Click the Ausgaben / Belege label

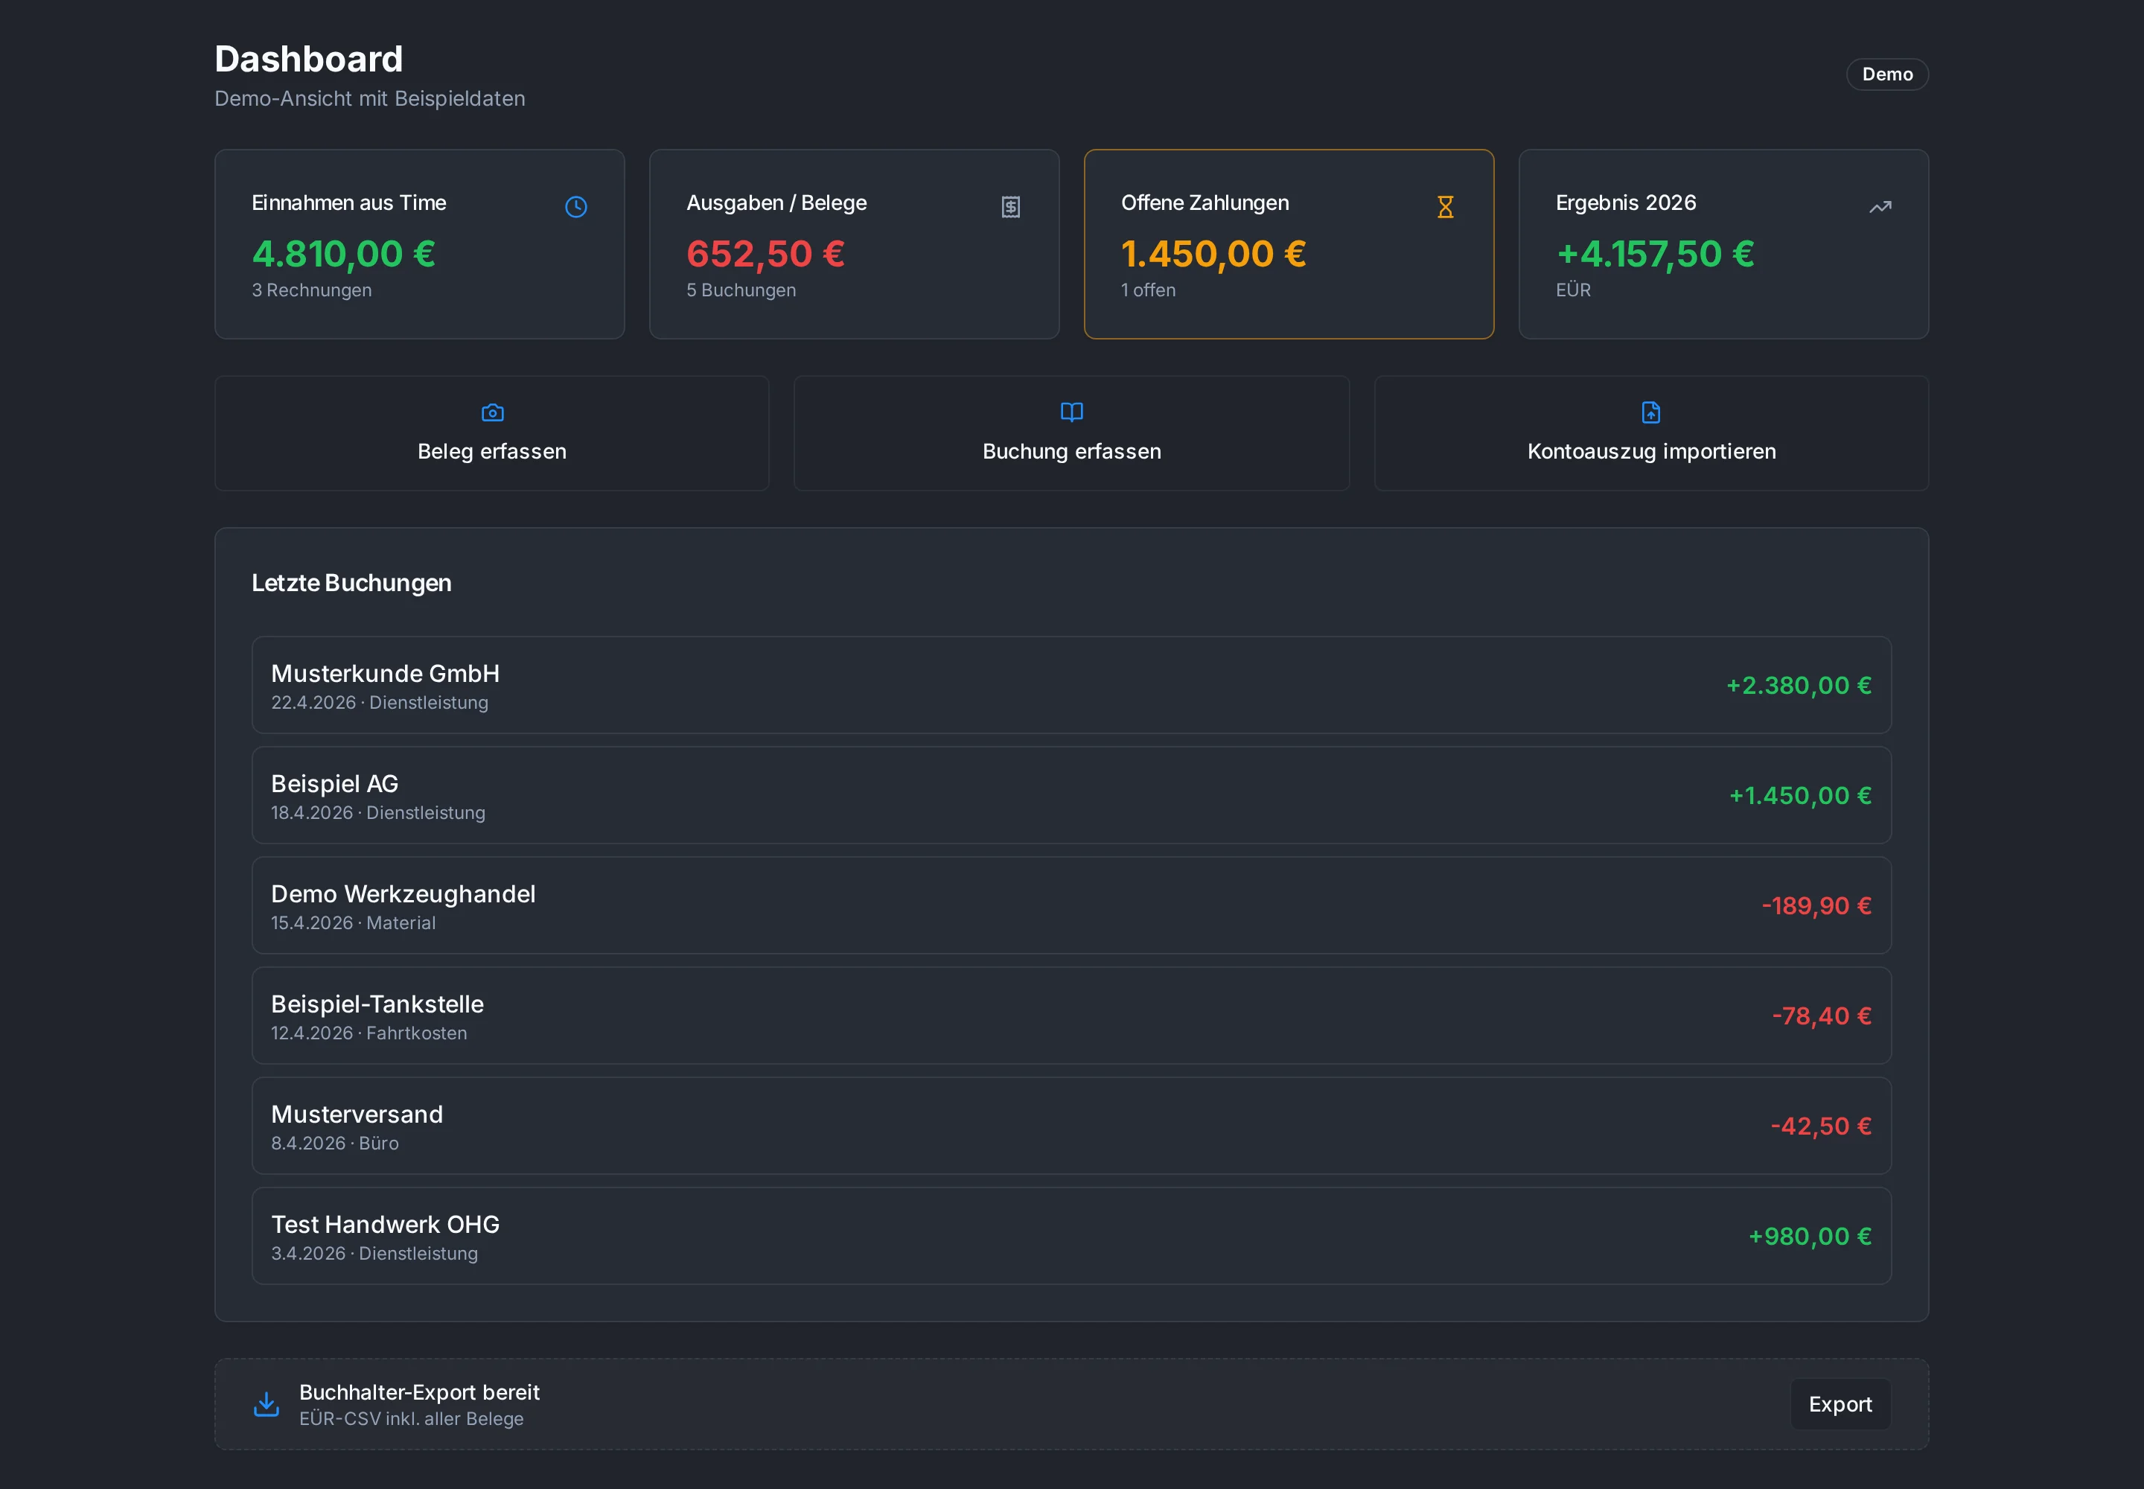tap(776, 203)
